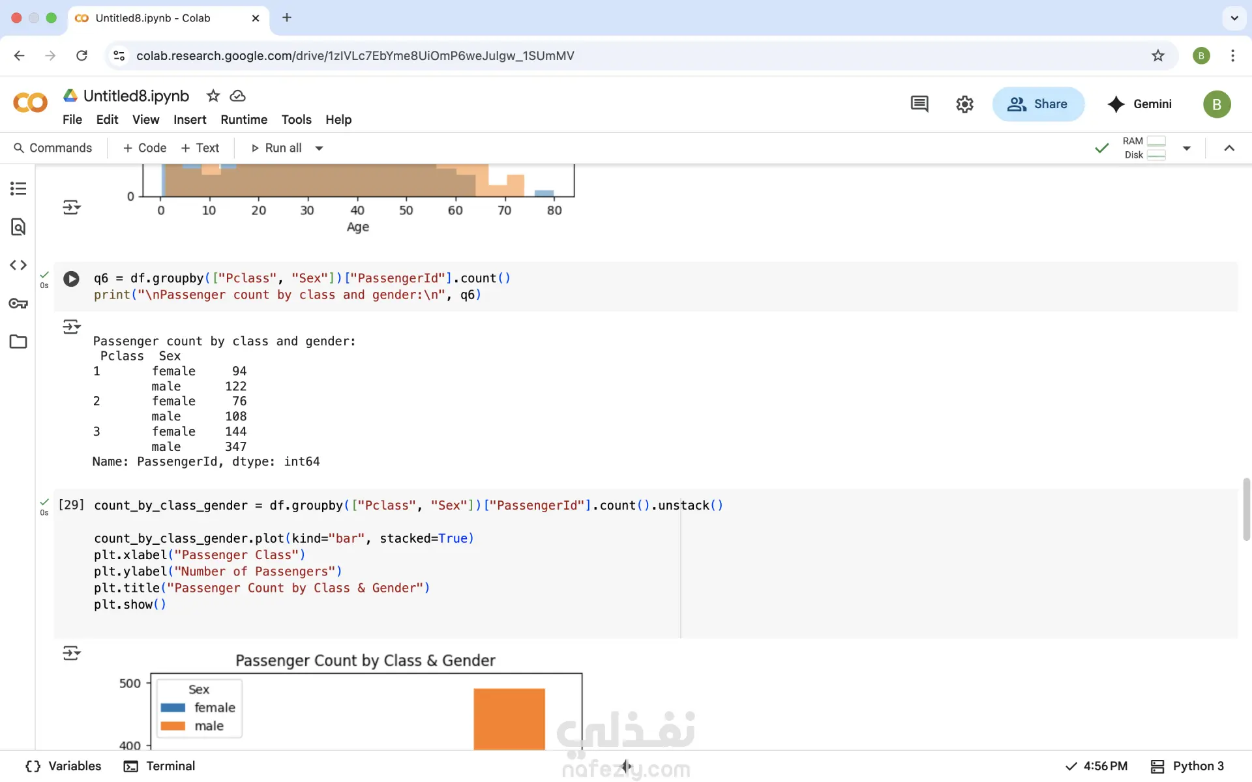
Task: Click the browser address bar URL
Action: tap(355, 56)
